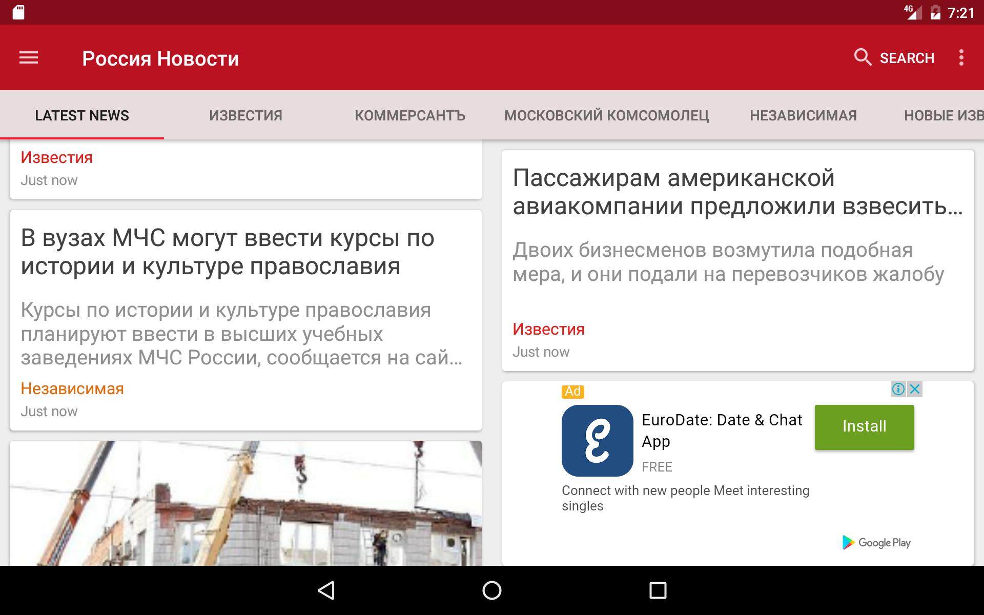Open the Независимая tab
The image size is (984, 615).
click(x=803, y=115)
